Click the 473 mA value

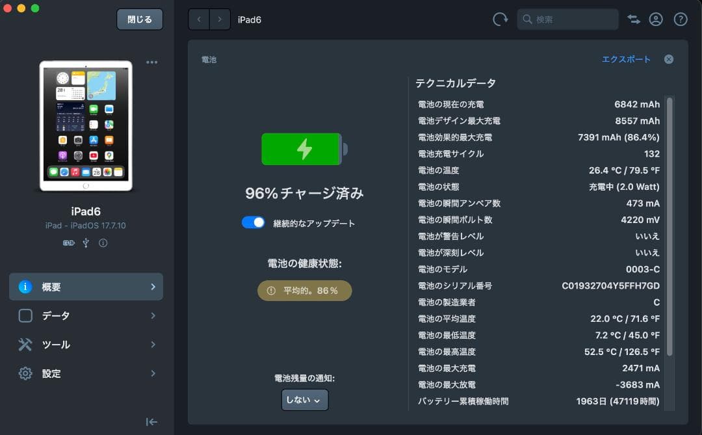click(x=643, y=204)
